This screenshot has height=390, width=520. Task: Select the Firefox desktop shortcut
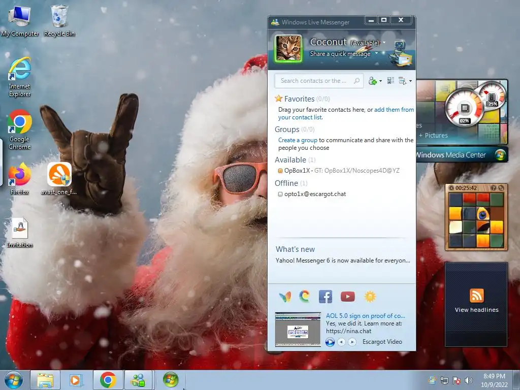click(x=20, y=178)
